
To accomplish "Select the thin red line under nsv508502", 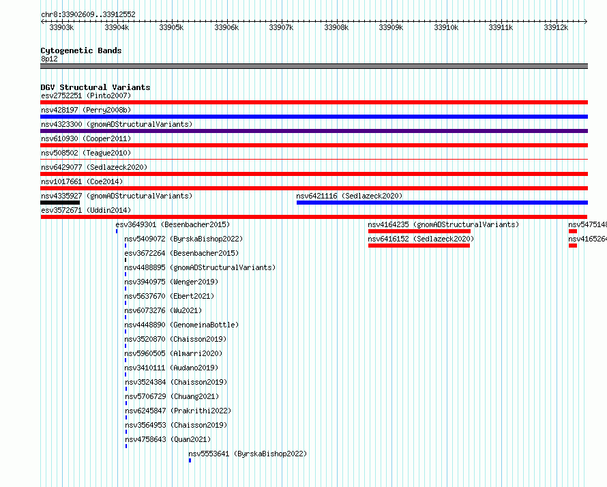I will tap(314, 159).
